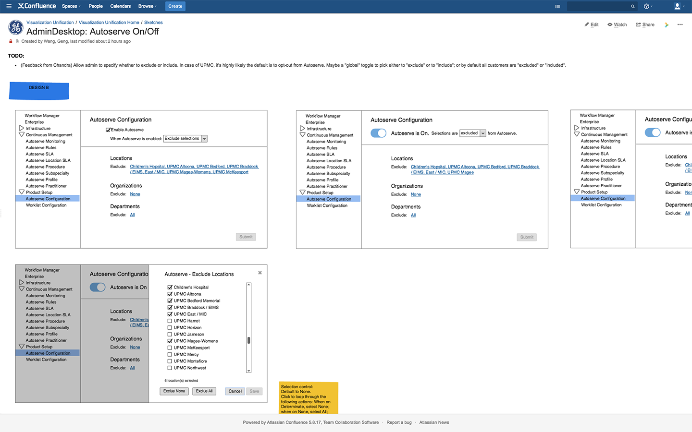
Task: Open the help question mark icon
Action: [647, 6]
